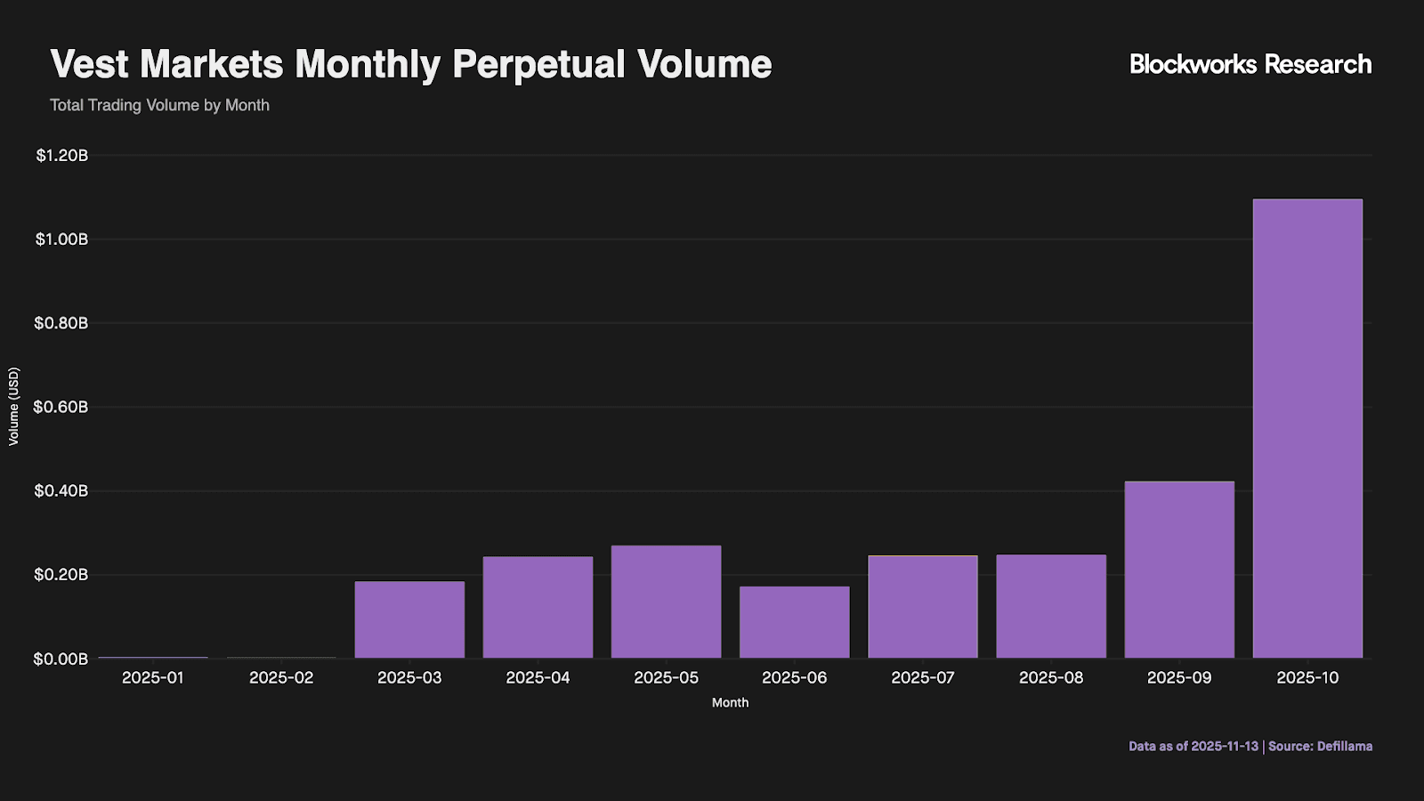Select the 2025-06 volume bar
This screenshot has height=801, width=1424.
click(795, 622)
